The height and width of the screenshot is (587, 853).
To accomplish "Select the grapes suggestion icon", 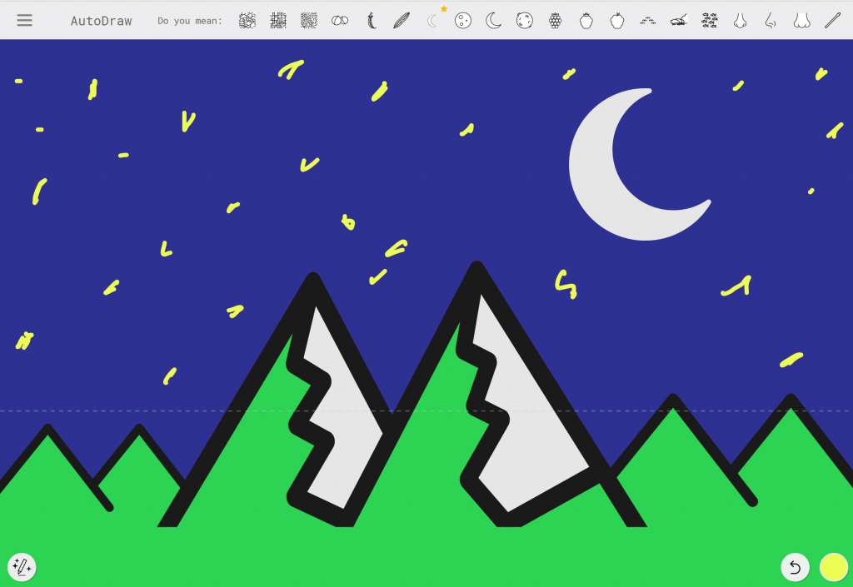I will coord(555,21).
